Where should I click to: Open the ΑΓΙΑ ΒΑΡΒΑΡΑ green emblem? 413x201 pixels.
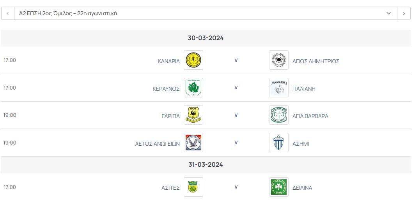click(279, 115)
